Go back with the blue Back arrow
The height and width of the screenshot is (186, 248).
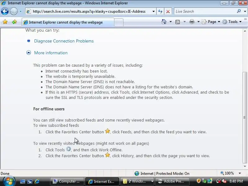[x=5, y=11]
